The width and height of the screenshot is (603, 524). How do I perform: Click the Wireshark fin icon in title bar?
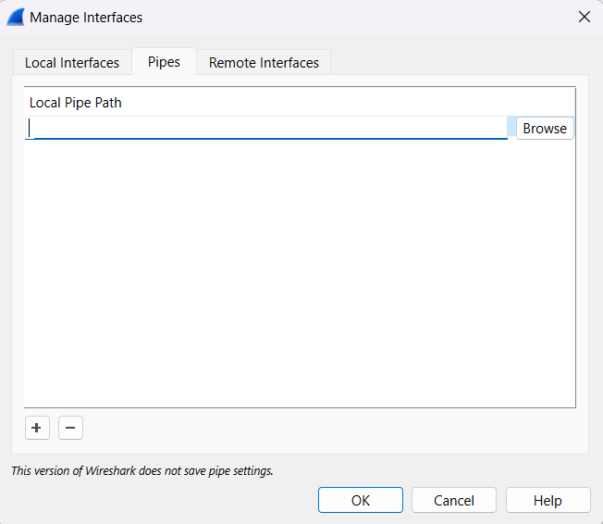click(x=15, y=17)
